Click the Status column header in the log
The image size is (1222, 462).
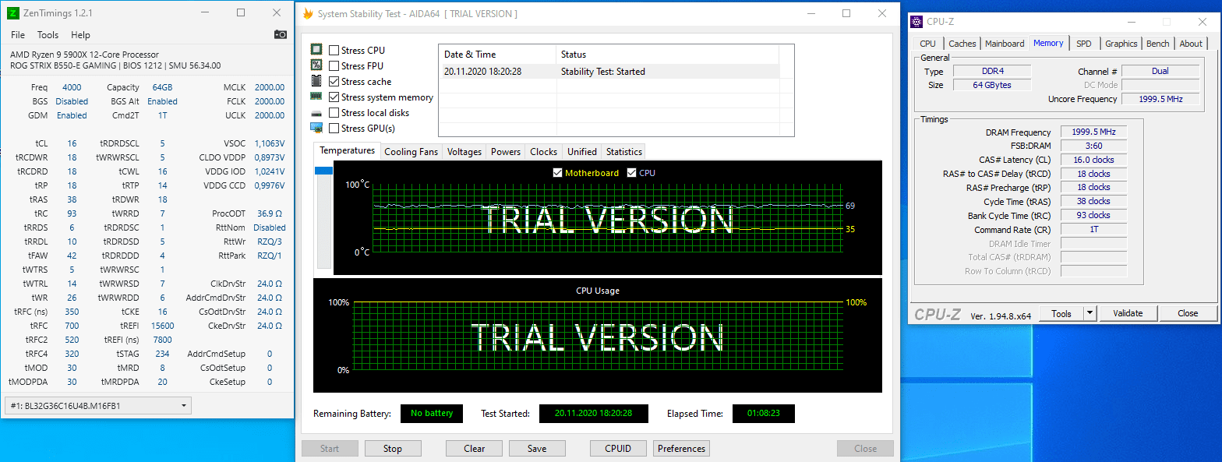(x=667, y=55)
